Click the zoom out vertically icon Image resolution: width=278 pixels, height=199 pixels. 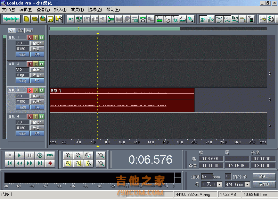(x=101, y=163)
